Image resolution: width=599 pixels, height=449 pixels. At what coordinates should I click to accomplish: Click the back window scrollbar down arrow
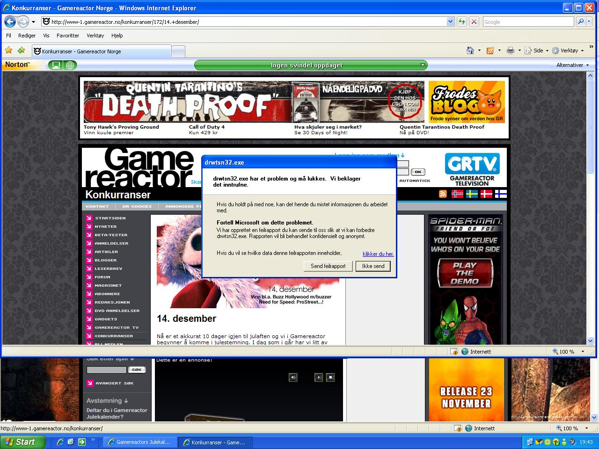[x=595, y=418]
